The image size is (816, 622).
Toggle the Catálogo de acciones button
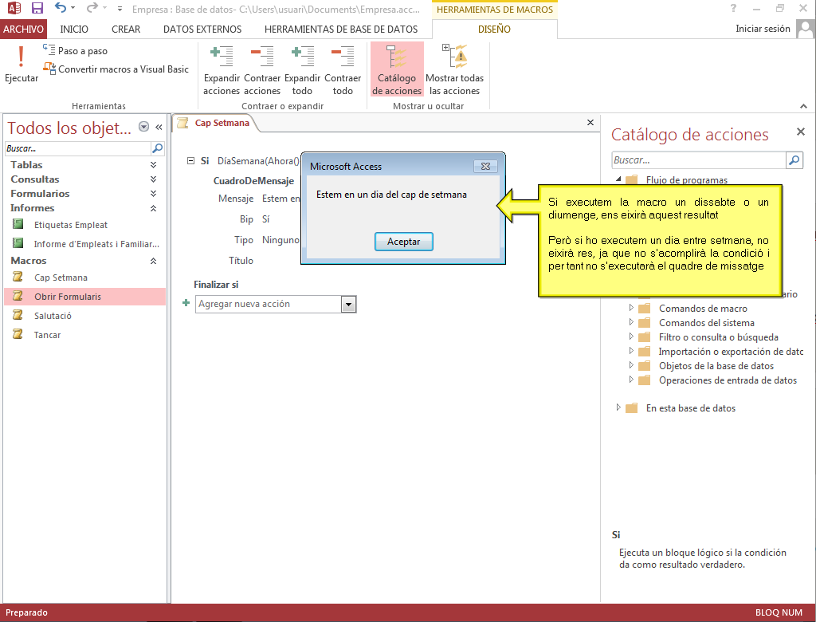coord(397,70)
